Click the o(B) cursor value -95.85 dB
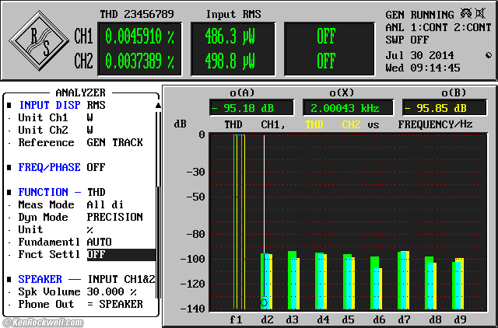 point(444,108)
